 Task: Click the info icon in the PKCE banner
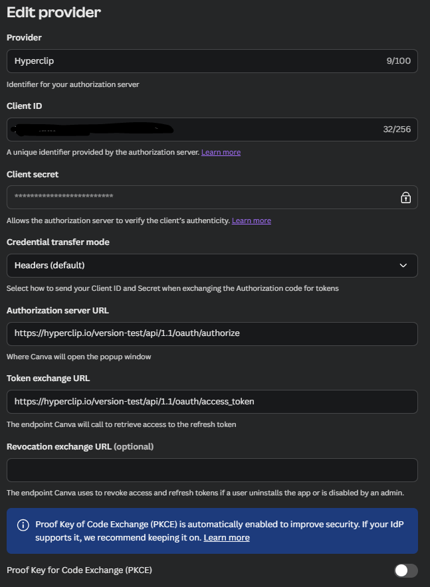[23, 525]
